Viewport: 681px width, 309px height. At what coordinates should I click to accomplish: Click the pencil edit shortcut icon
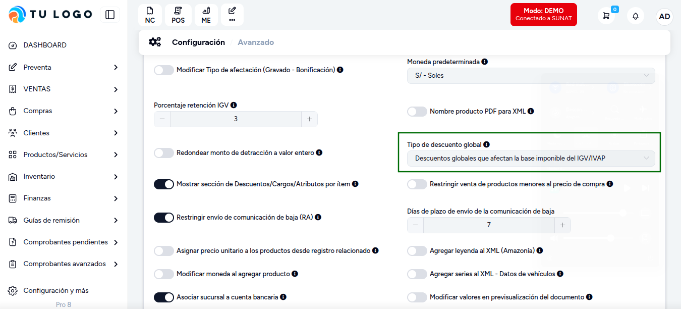tap(232, 15)
